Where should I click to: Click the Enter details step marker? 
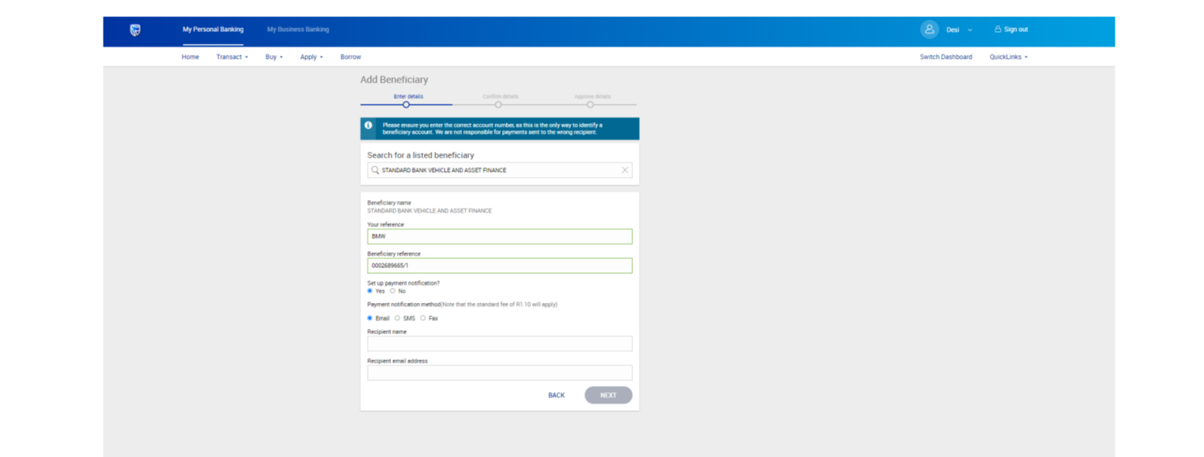(x=407, y=105)
